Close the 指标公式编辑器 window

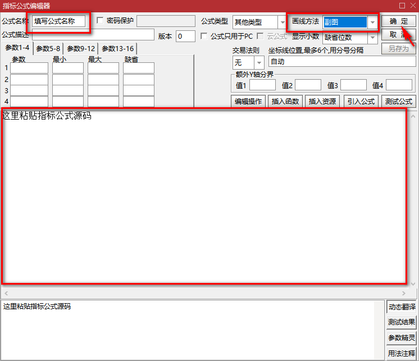pyautogui.click(x=413, y=6)
